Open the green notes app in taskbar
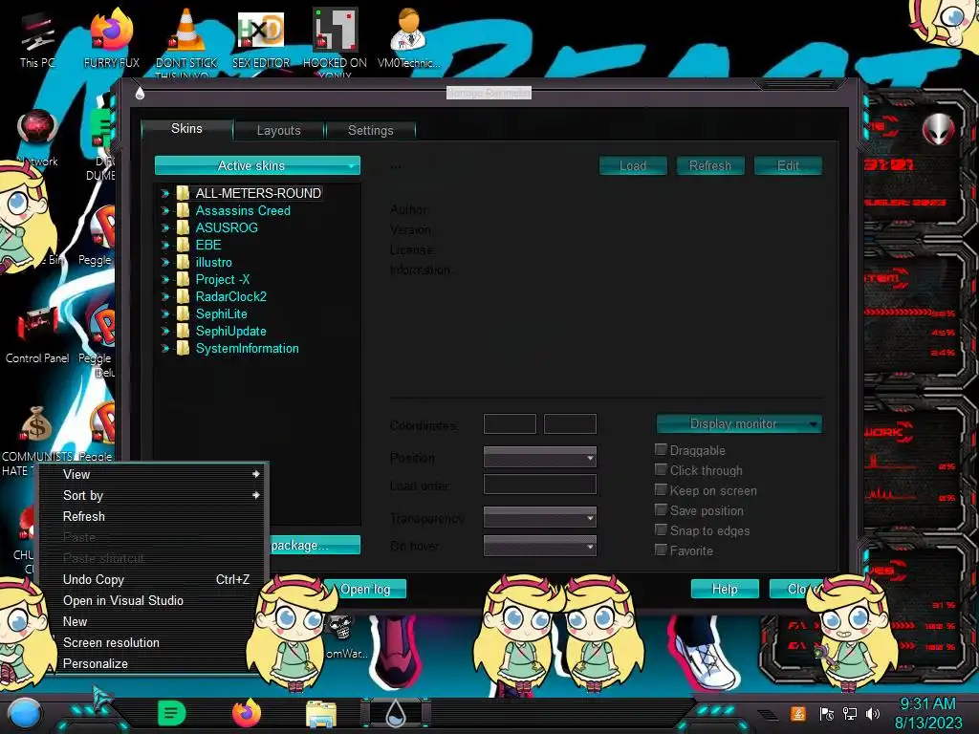The height and width of the screenshot is (734, 979). pos(171,713)
